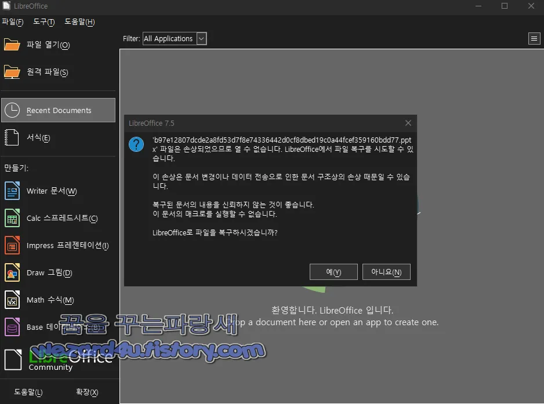Open the 도움말(H) menu
544x404 pixels.
(x=79, y=22)
